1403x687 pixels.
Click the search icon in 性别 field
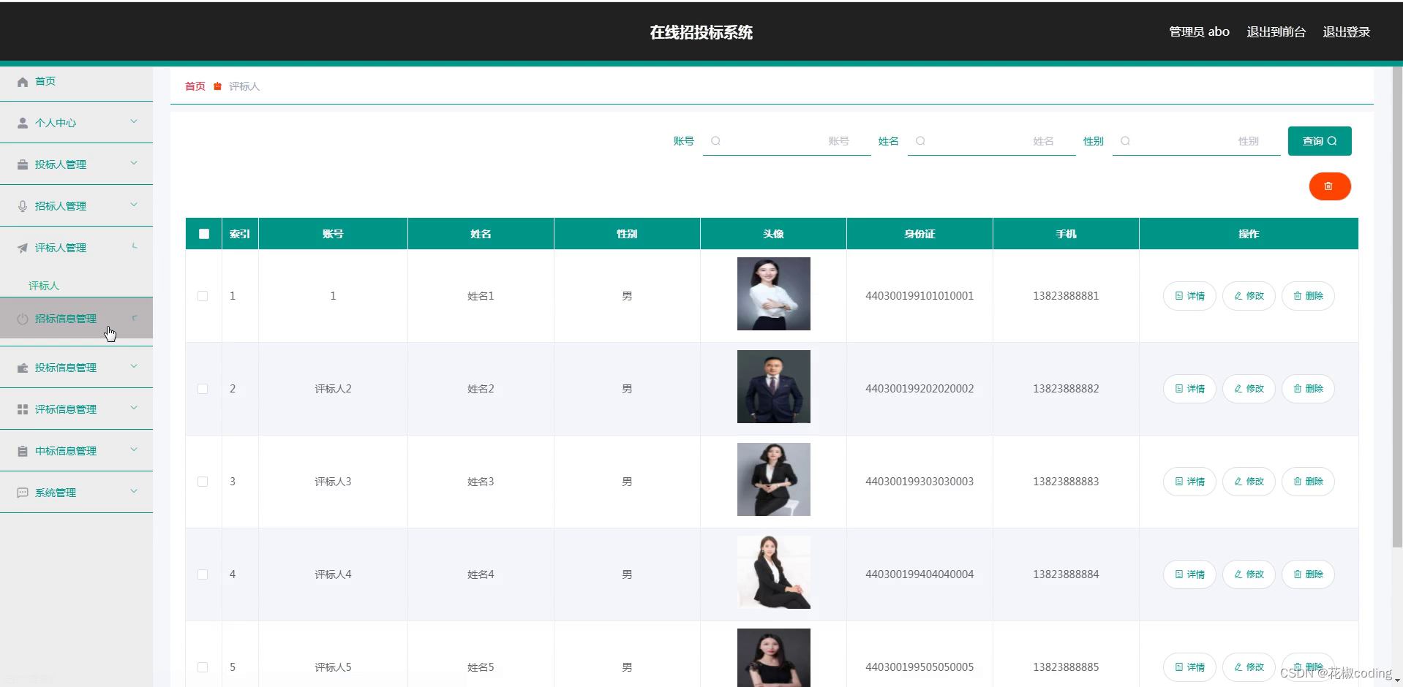[x=1125, y=141]
